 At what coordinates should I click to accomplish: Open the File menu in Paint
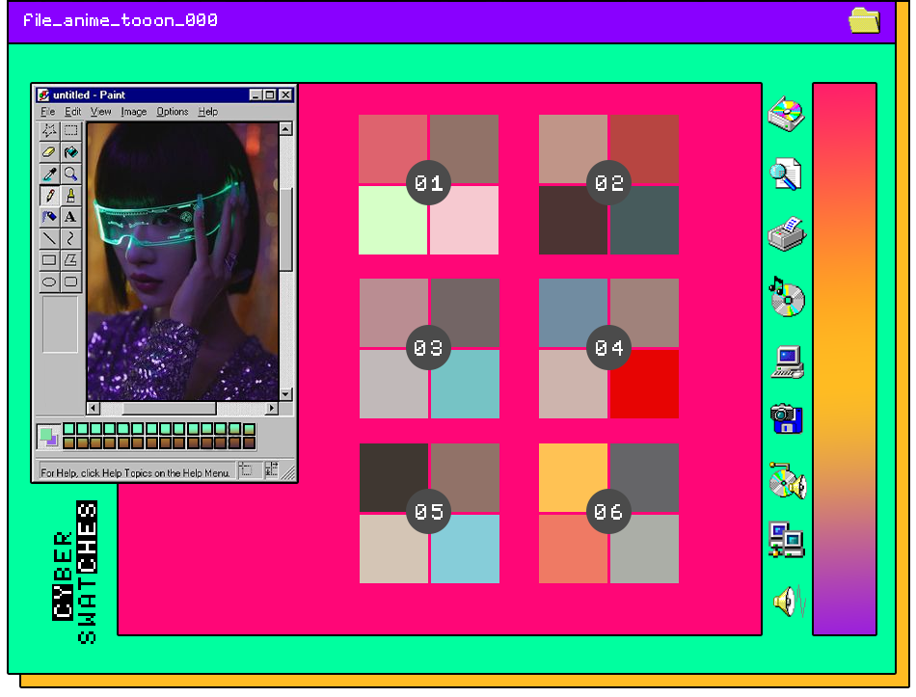pos(48,112)
